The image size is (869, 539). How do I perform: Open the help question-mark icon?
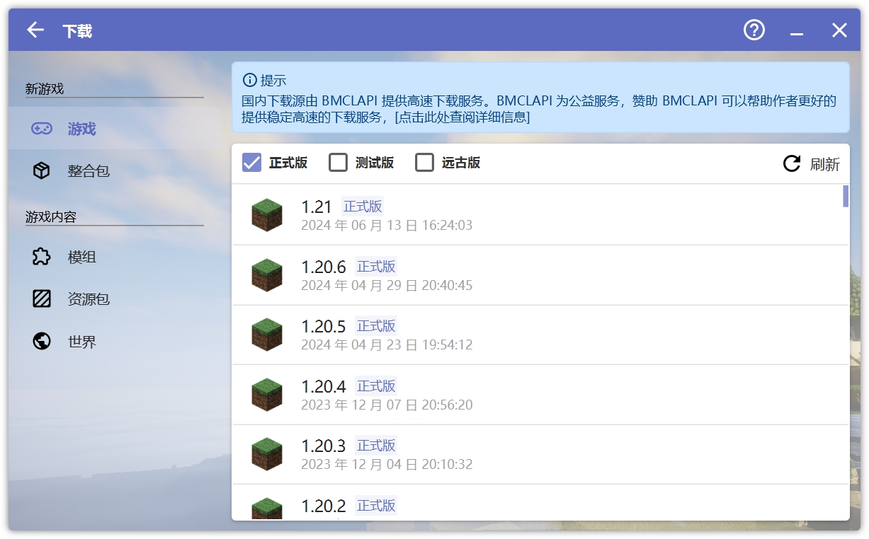pos(754,30)
